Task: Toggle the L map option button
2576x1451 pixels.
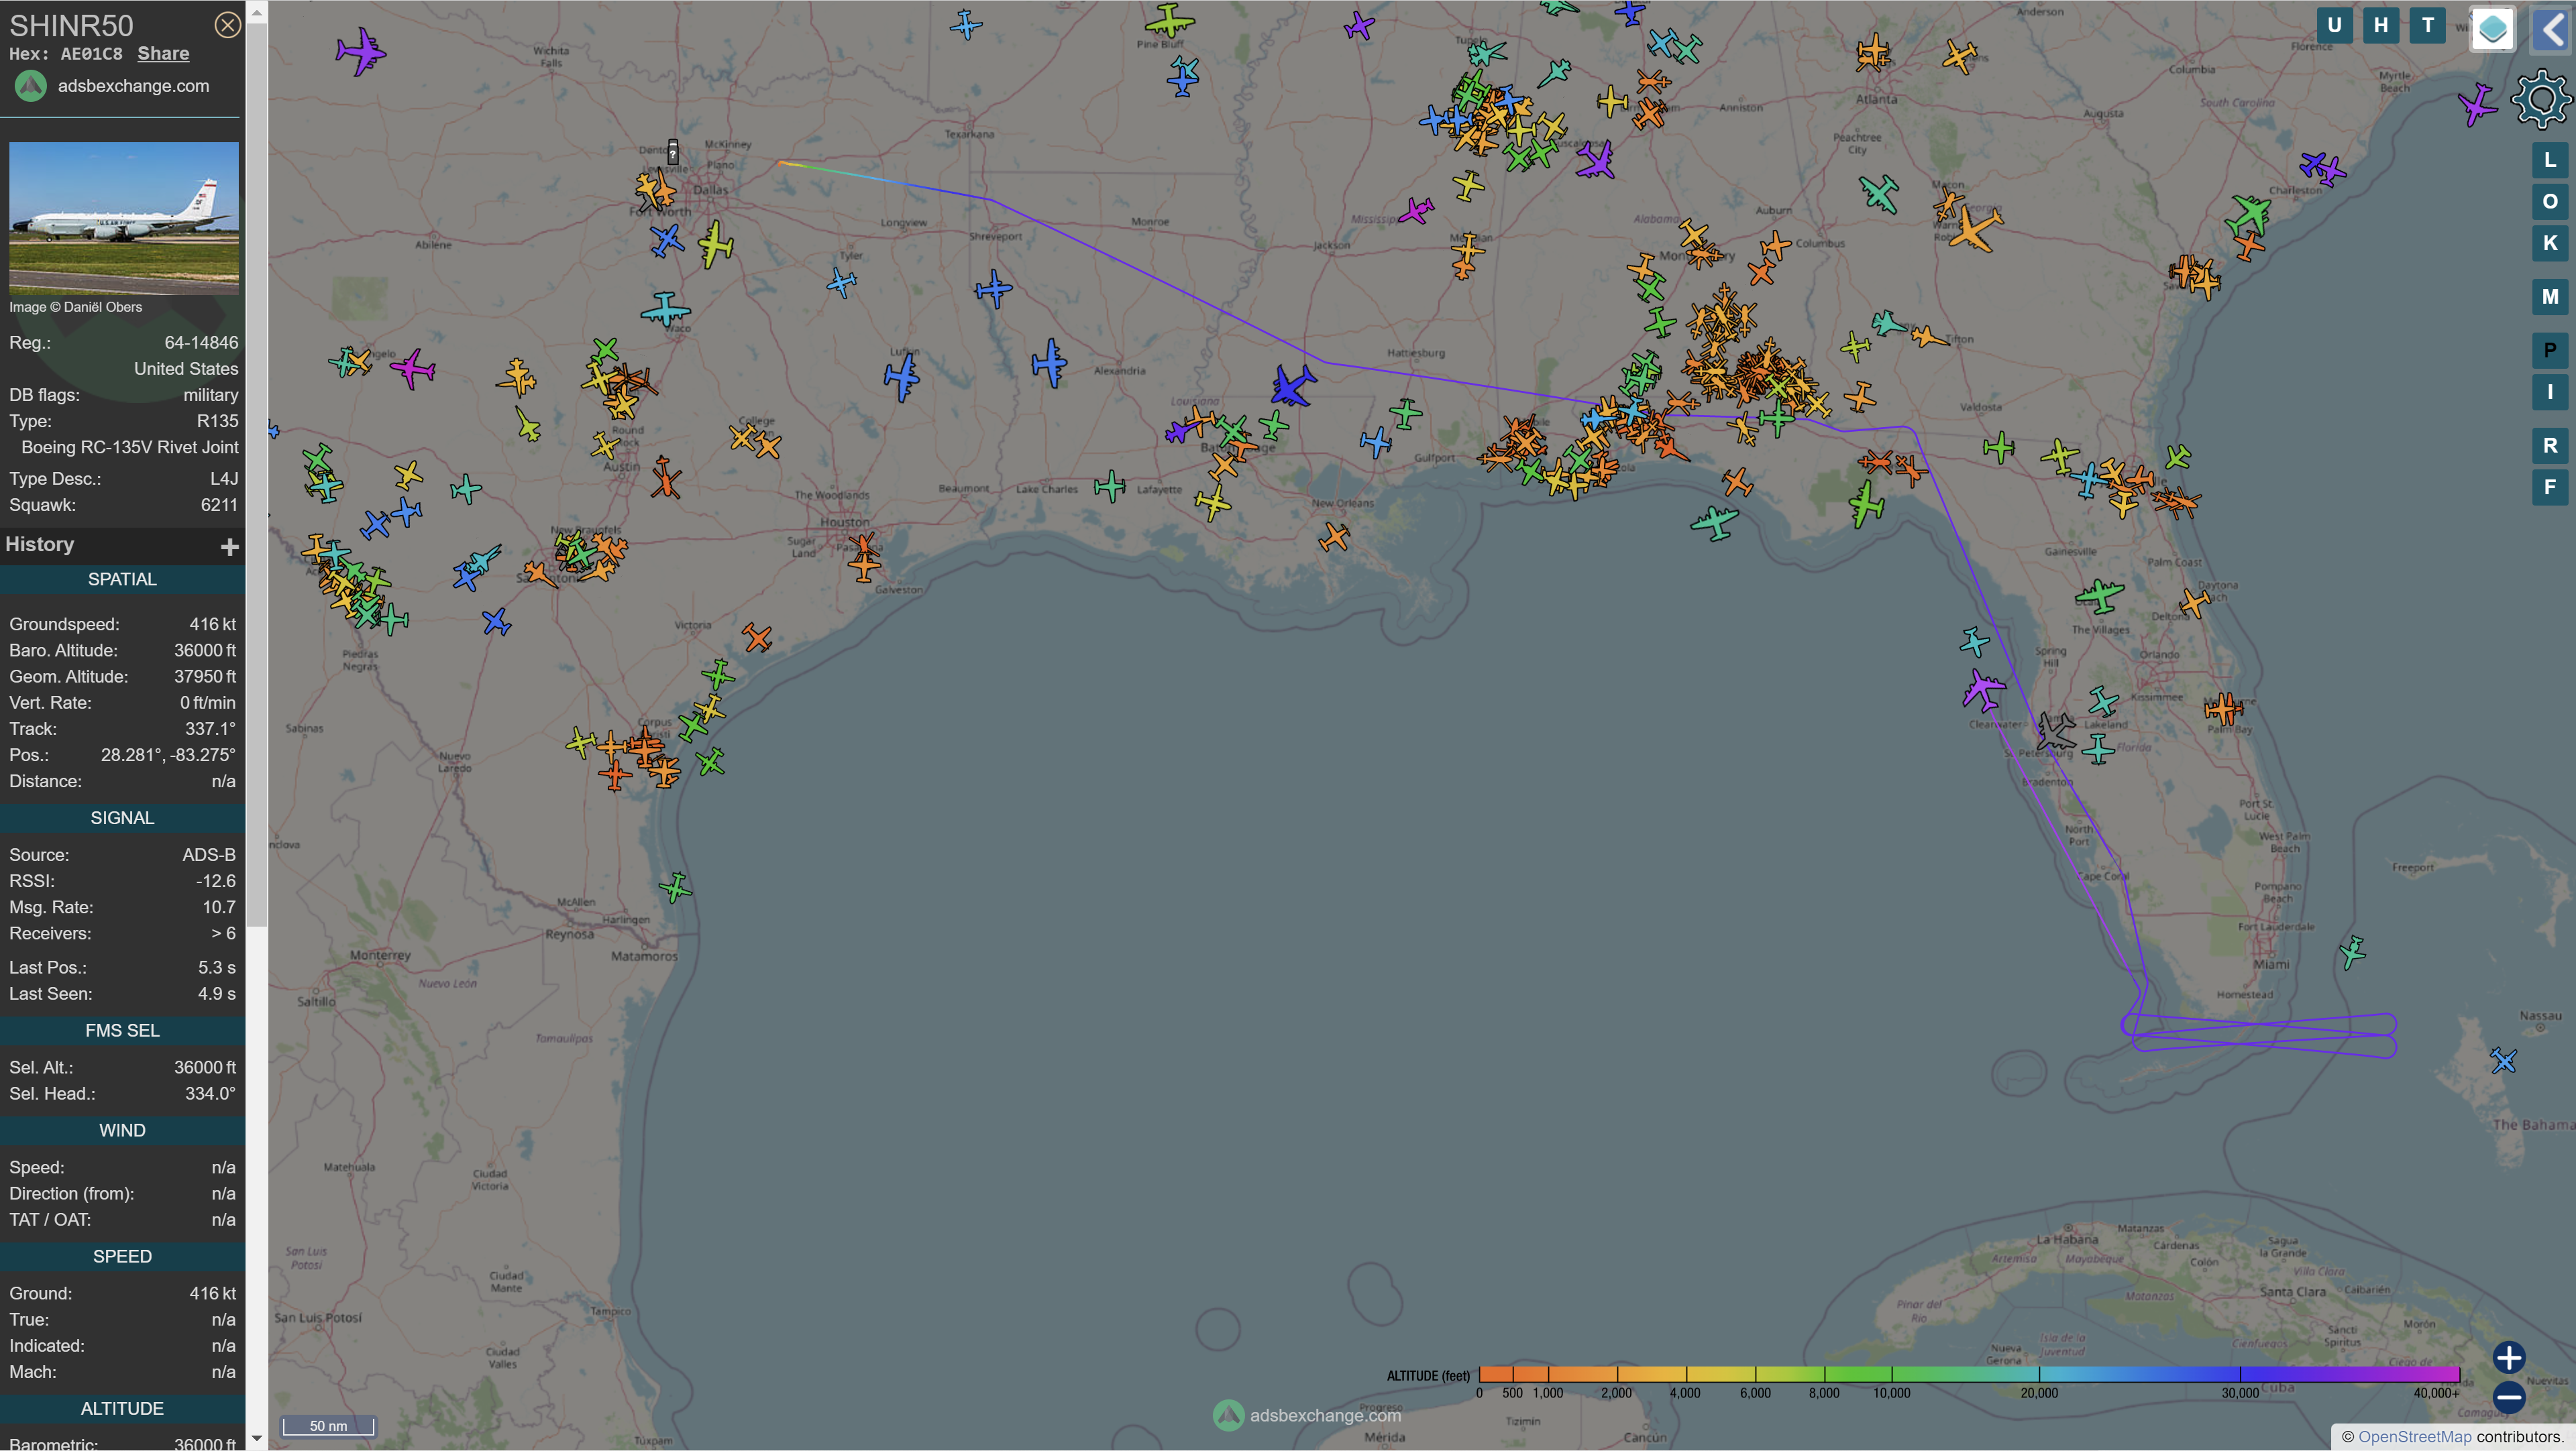Action: click(2550, 160)
